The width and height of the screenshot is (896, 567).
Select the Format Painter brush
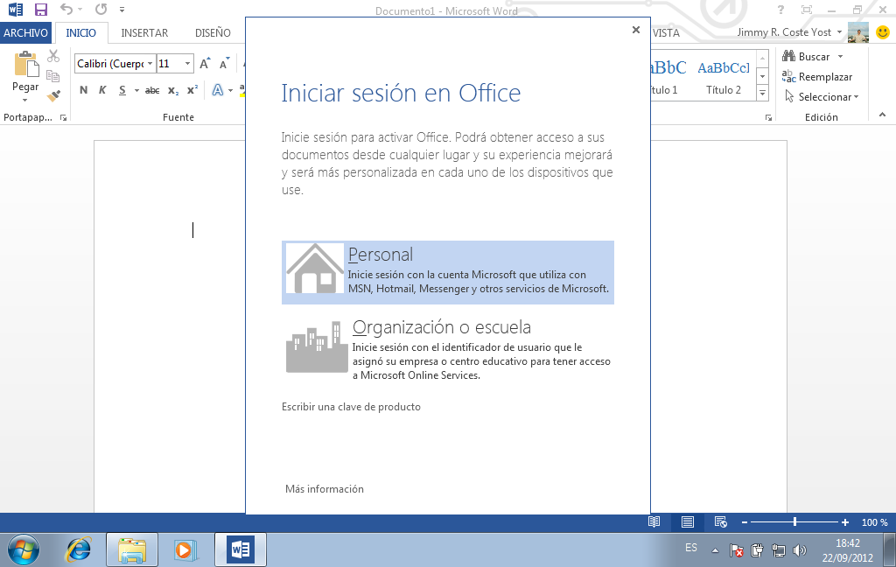(x=53, y=95)
